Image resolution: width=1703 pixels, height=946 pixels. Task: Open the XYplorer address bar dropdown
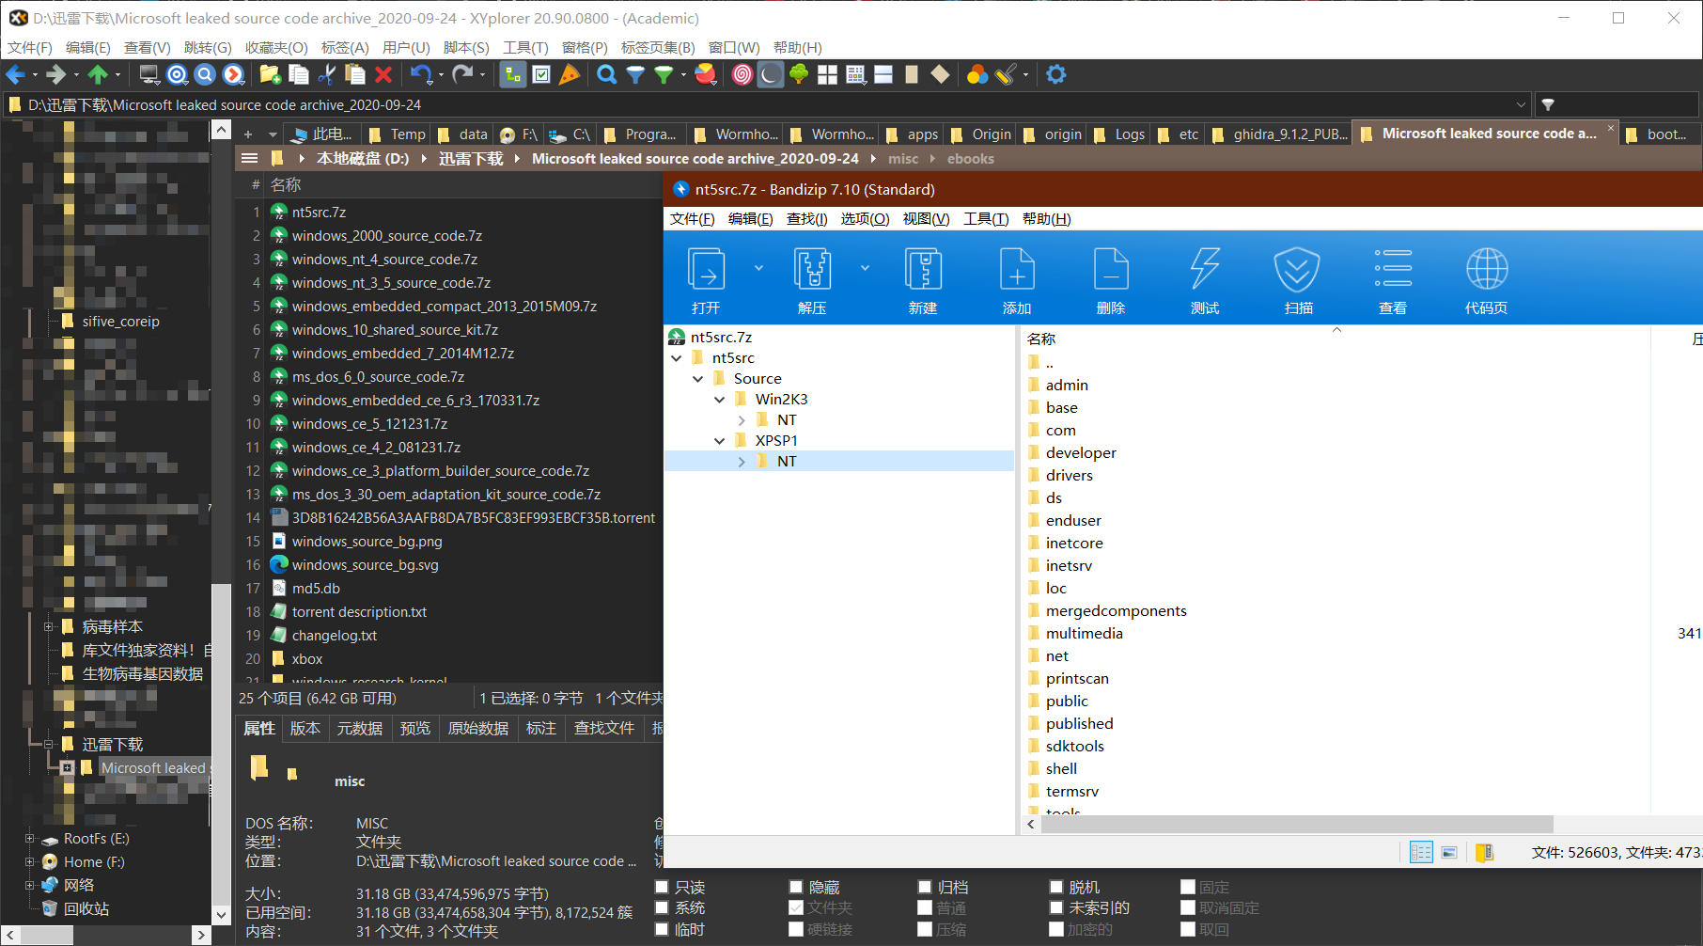coord(1521,104)
